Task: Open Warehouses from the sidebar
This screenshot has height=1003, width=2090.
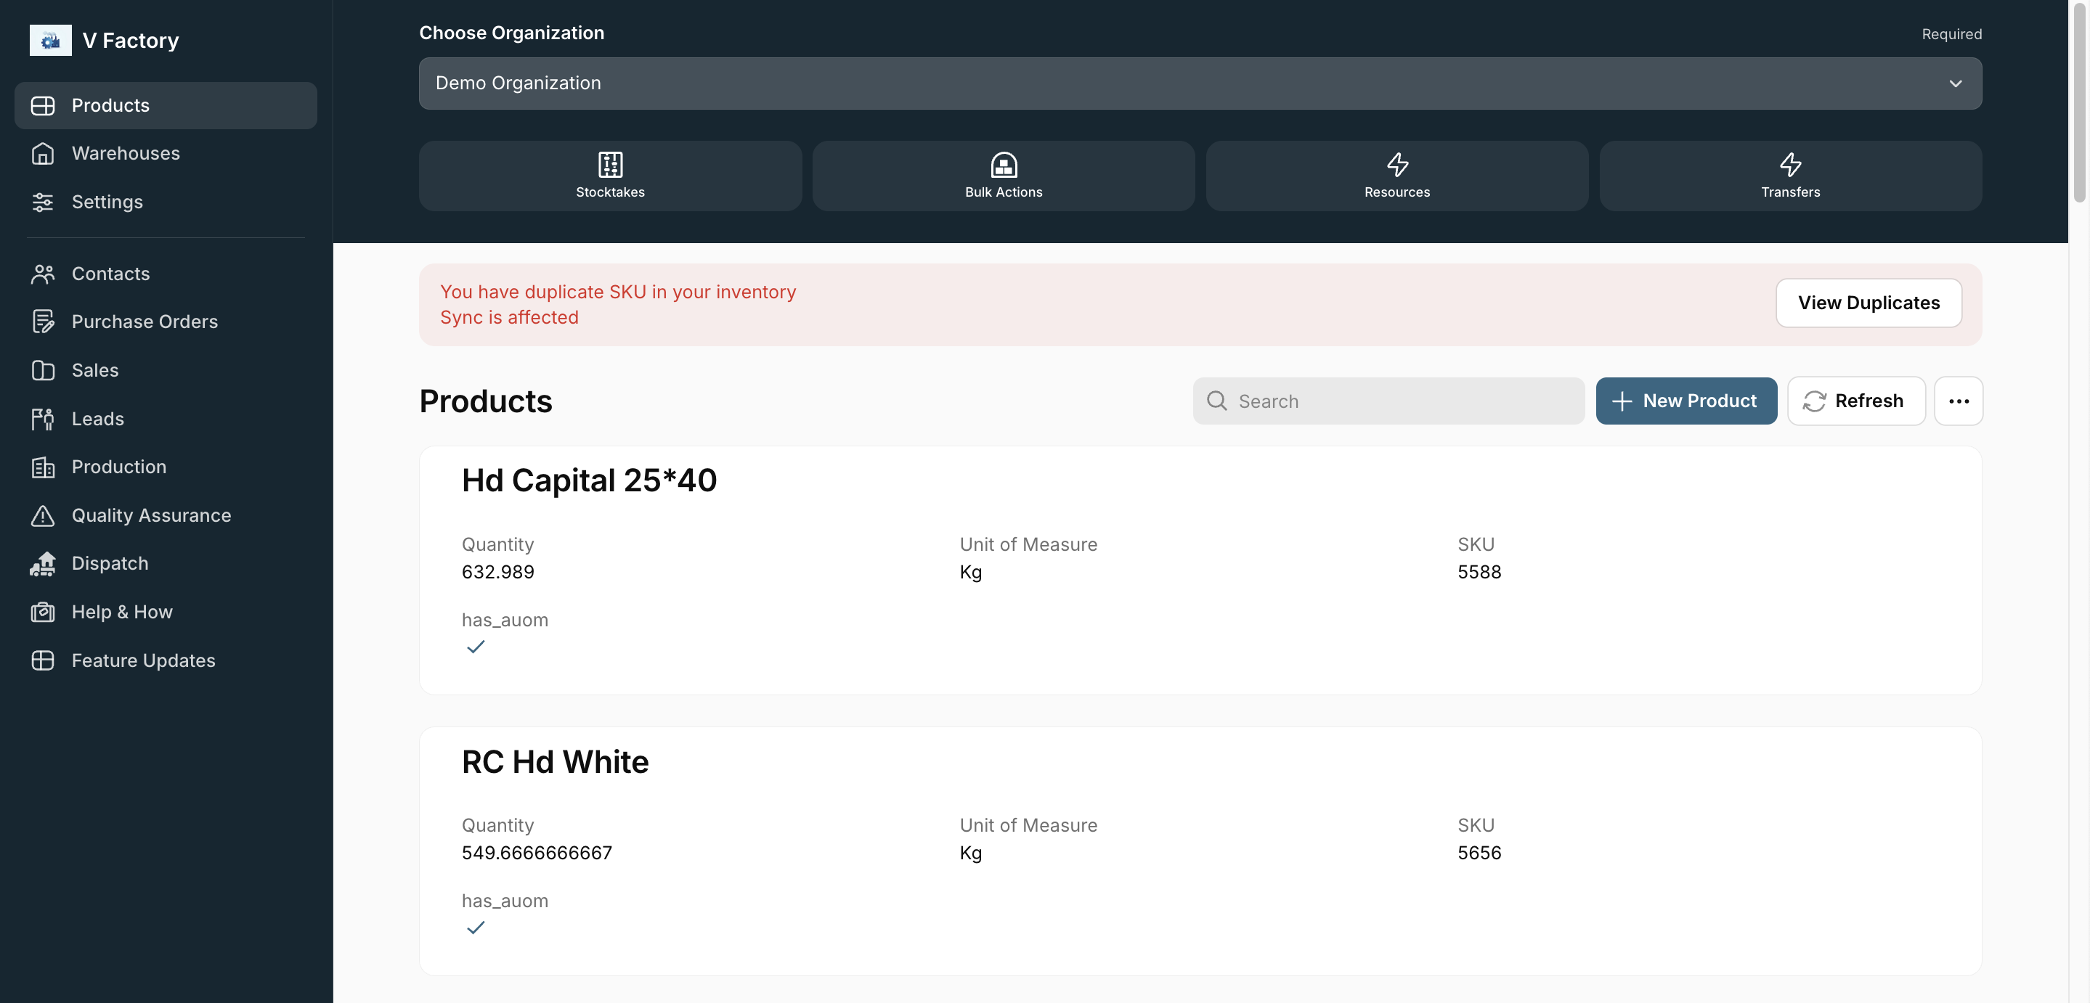Action: pyautogui.click(x=125, y=153)
